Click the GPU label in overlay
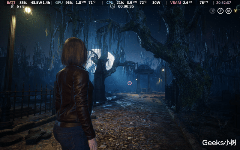Image resolution: width=240 pixels, height=150 pixels. coord(59,3)
